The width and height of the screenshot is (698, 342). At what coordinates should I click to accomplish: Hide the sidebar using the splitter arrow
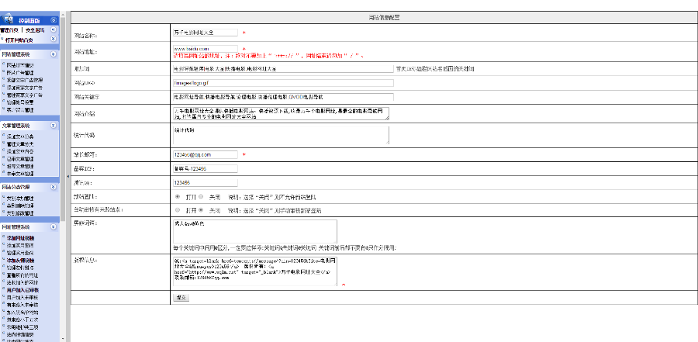point(68,177)
